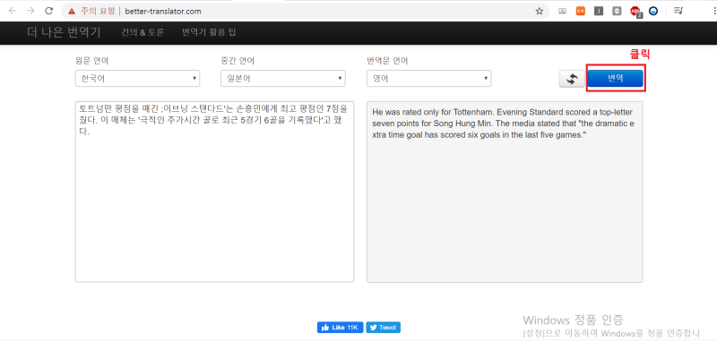This screenshot has width=717, height=341.
Task: Open the 주의 요함 site security warning
Action: (x=91, y=11)
